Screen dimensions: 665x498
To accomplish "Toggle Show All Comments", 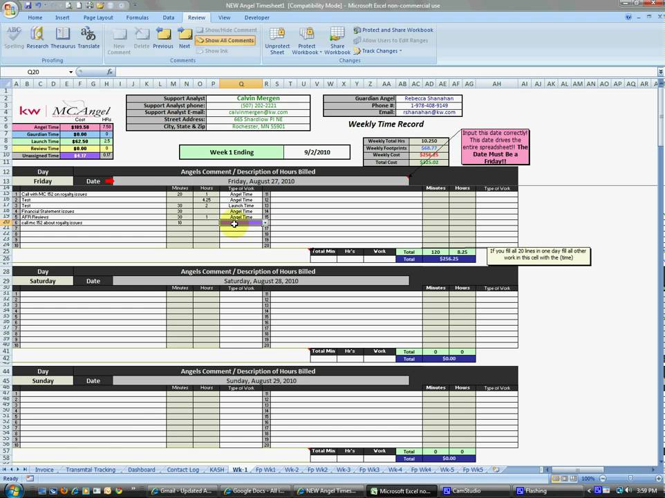I will click(225, 41).
